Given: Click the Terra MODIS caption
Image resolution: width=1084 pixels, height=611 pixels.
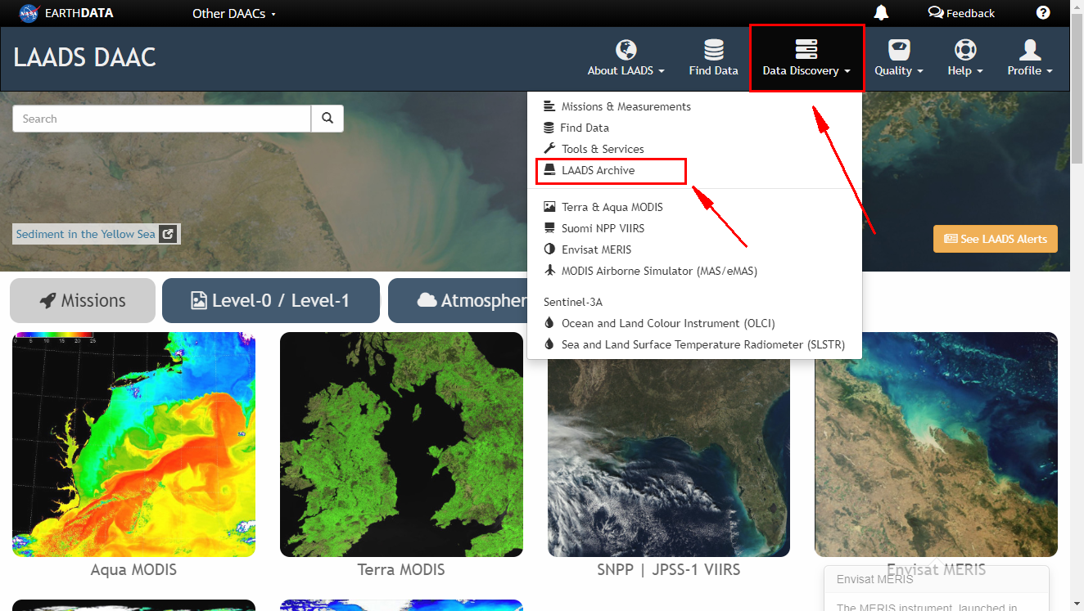Looking at the screenshot, I should click(x=401, y=569).
